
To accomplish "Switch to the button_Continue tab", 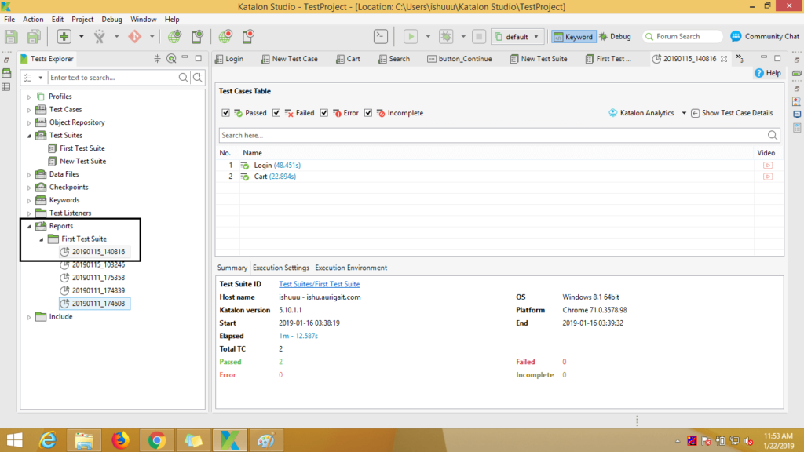I will (x=459, y=59).
